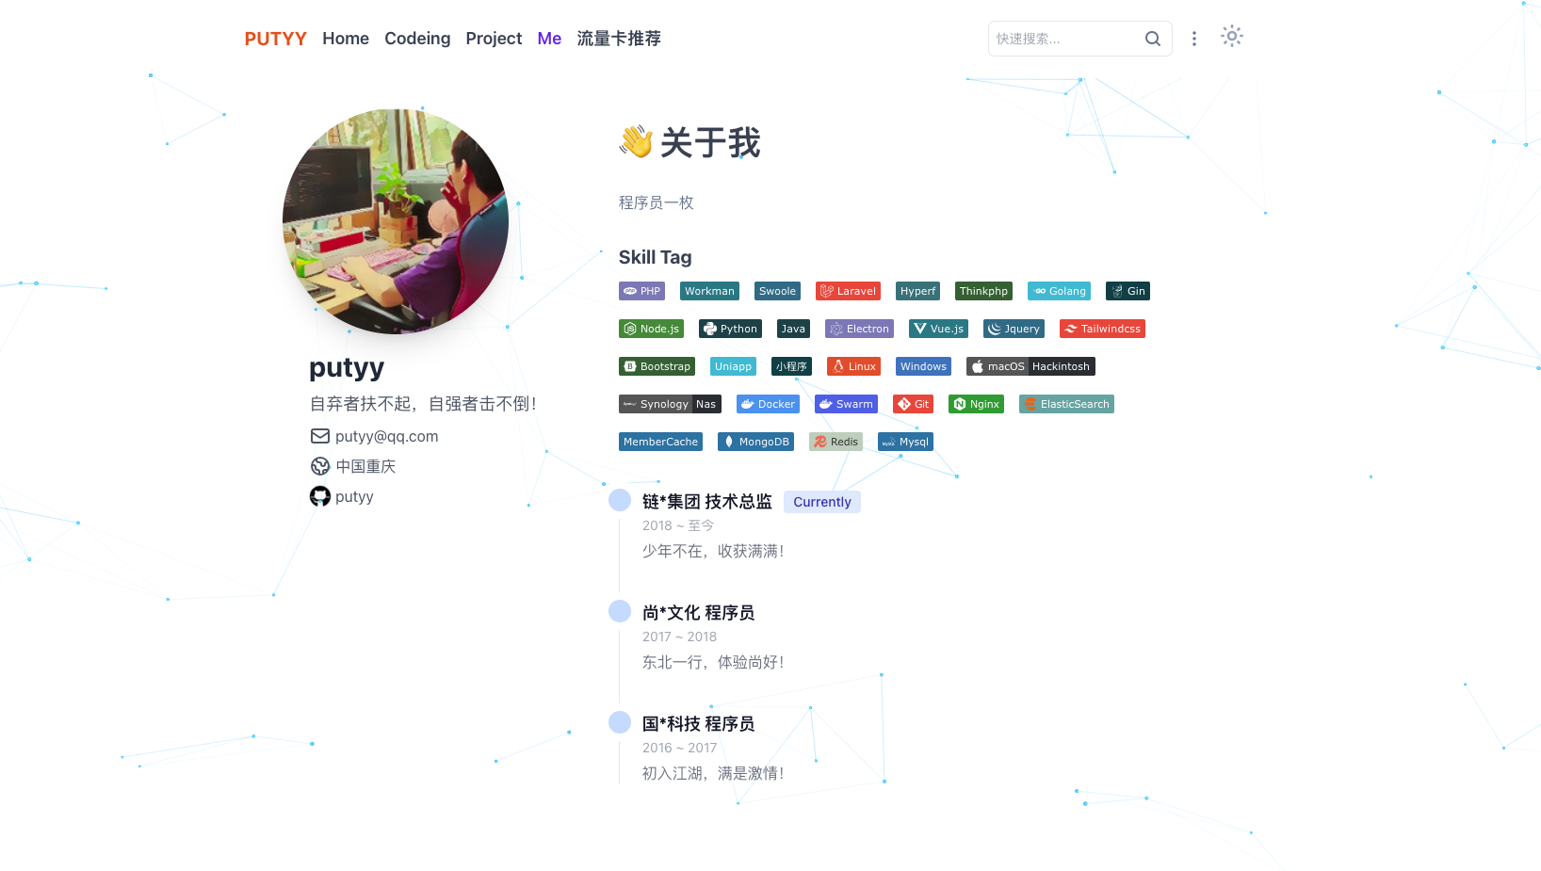Open the Project nav item
The height and width of the screenshot is (871, 1541).
[494, 39]
